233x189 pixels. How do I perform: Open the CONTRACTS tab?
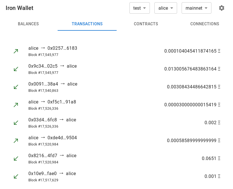pyautogui.click(x=146, y=24)
